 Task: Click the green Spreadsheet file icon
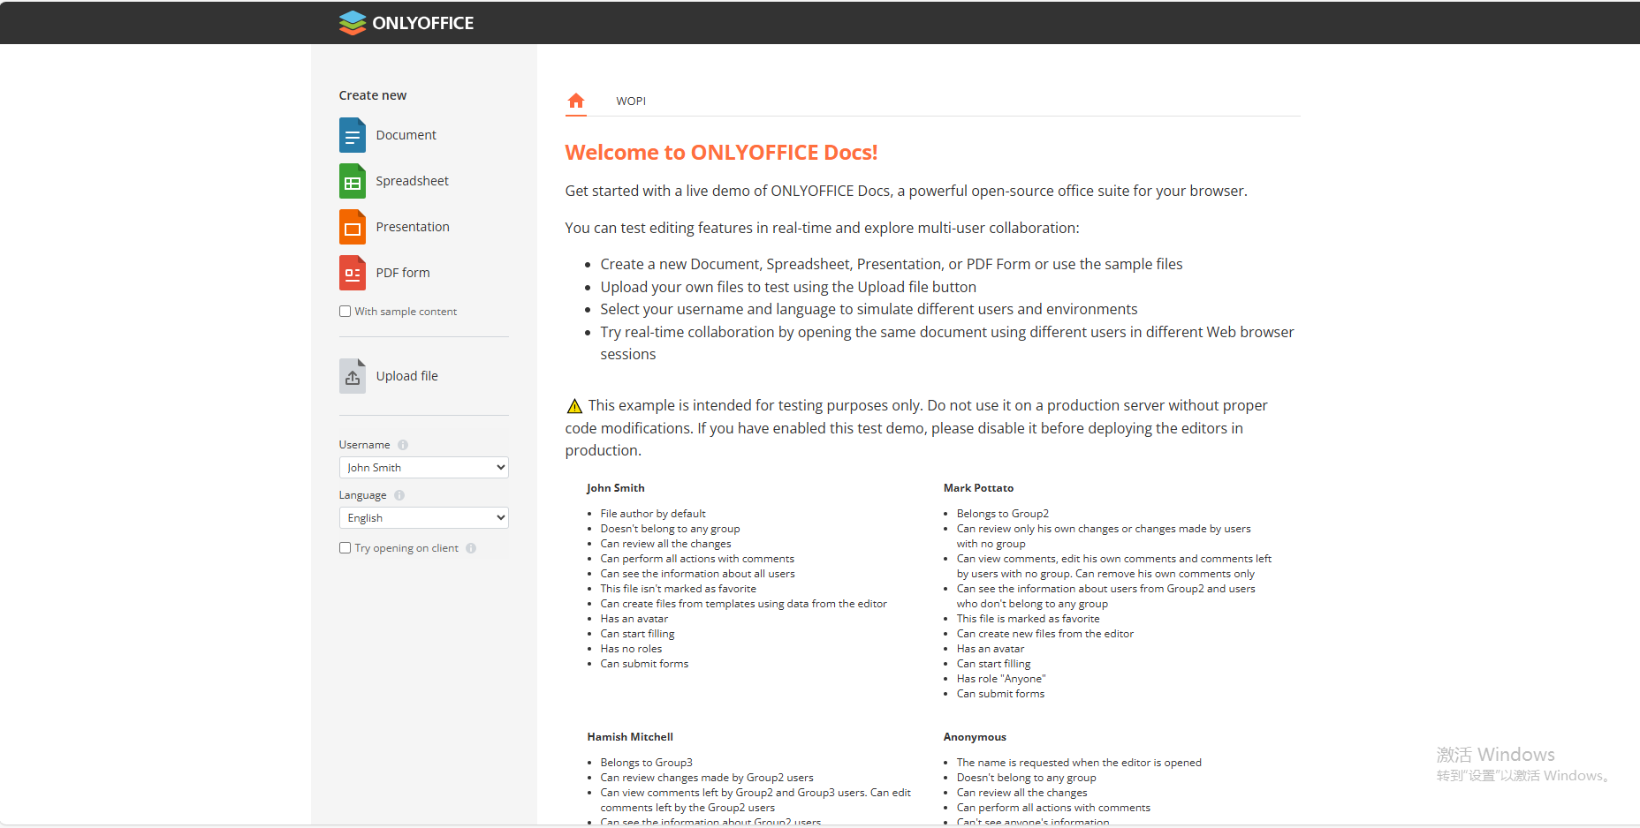(353, 181)
